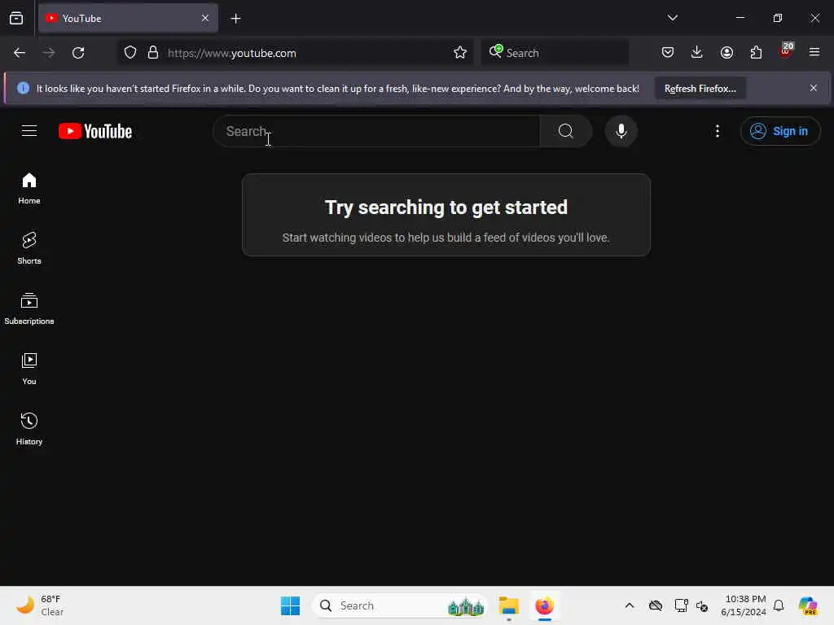
Task: Click the OneDrive cloud tray icon
Action: 656,605
